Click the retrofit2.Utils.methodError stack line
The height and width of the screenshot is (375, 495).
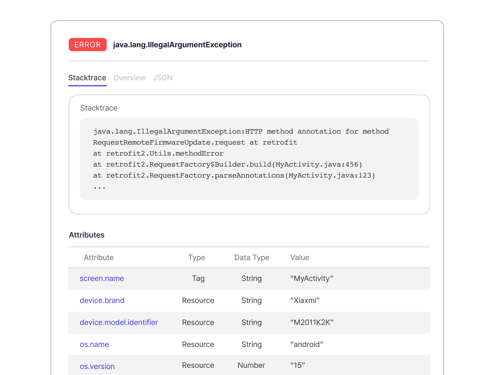158,153
